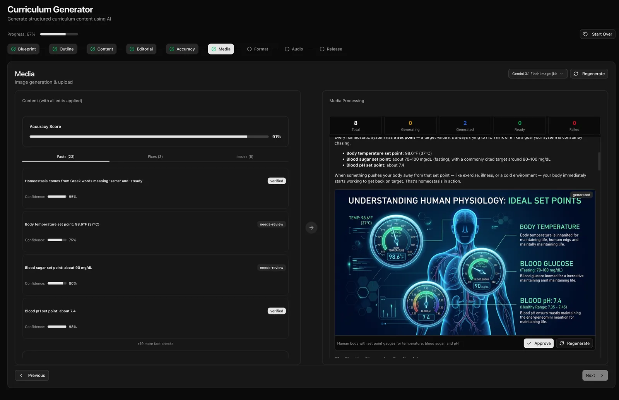Click the Total 8 stat tile
This screenshot has height=400, width=619.
coord(356,126)
